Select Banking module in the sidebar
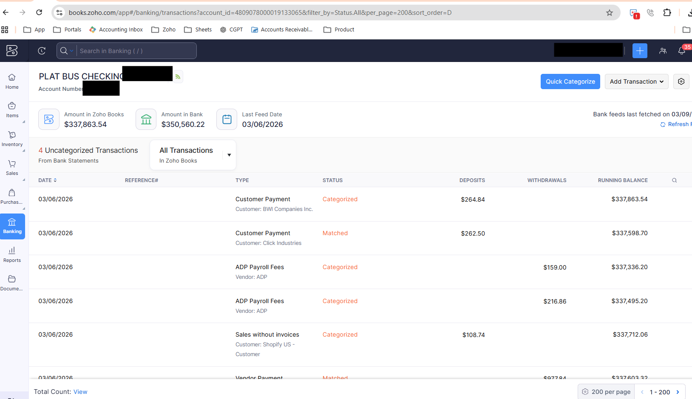Viewport: 692px width, 399px height. [x=12, y=226]
